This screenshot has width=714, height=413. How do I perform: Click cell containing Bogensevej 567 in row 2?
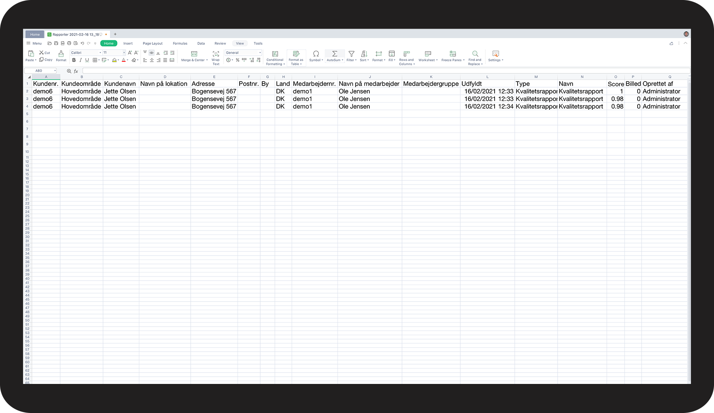[214, 92]
